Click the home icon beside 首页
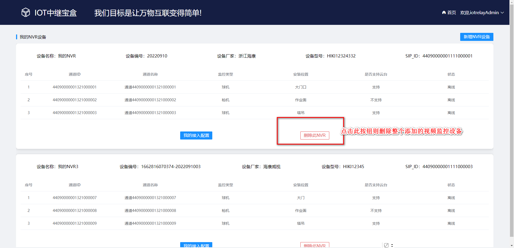 pos(444,13)
